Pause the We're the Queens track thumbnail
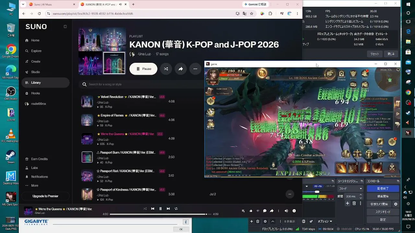The image size is (415, 233). click(87, 139)
